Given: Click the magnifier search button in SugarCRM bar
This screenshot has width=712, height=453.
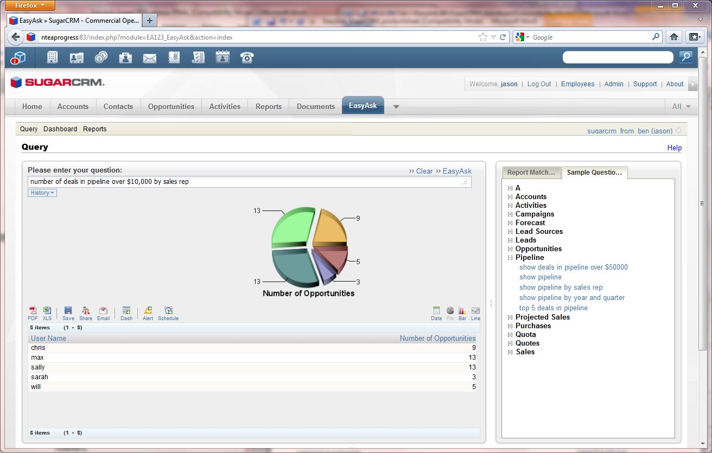Looking at the screenshot, I should (686, 56).
